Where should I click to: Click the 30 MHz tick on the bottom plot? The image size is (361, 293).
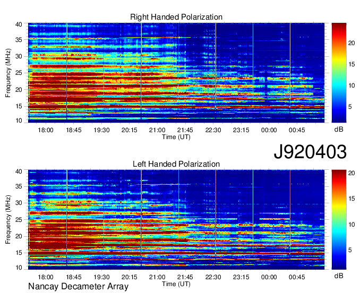pos(19,203)
